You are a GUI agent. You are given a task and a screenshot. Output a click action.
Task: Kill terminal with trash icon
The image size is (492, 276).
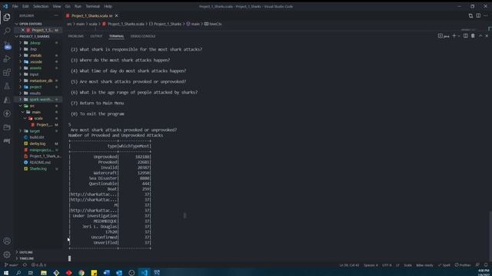click(473, 36)
